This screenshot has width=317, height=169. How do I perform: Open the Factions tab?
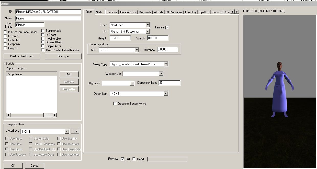[x=112, y=12]
